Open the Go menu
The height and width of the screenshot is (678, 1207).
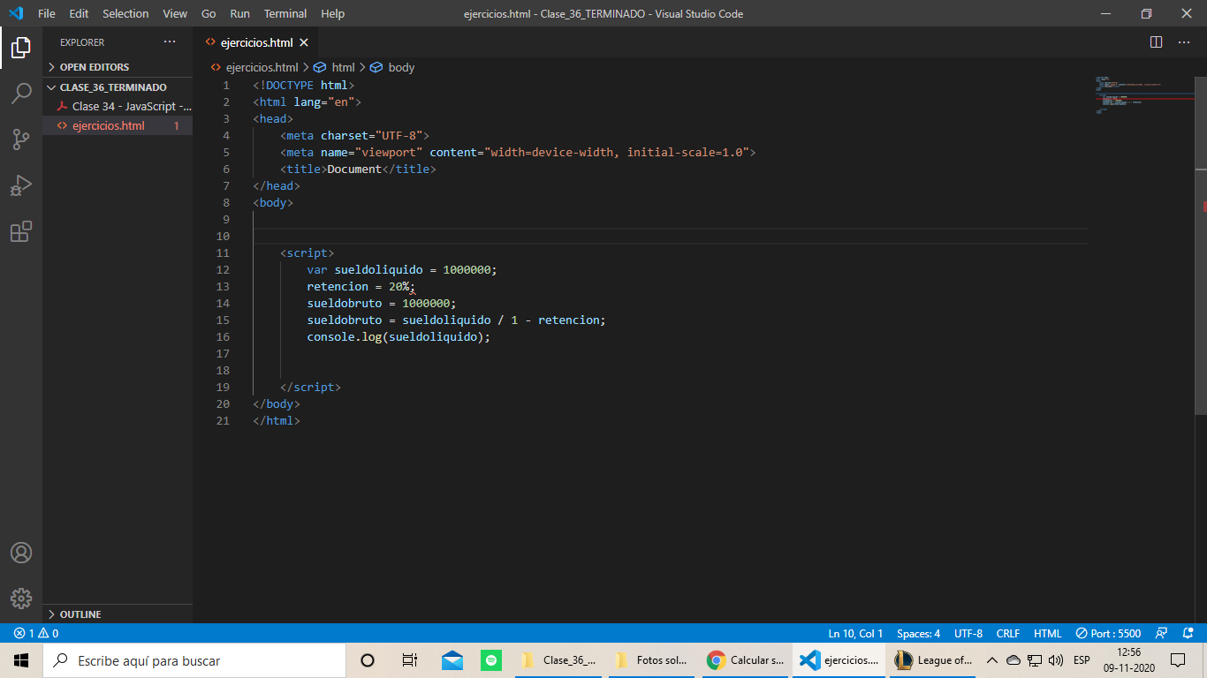point(209,13)
